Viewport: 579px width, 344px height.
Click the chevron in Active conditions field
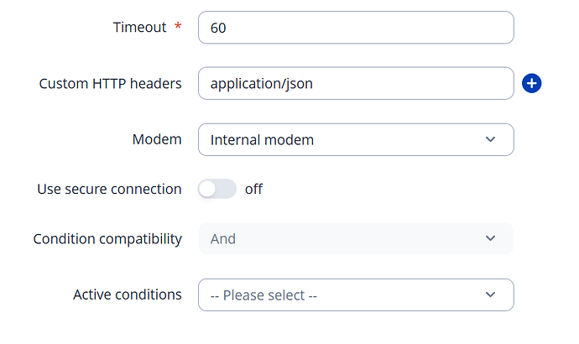point(491,294)
